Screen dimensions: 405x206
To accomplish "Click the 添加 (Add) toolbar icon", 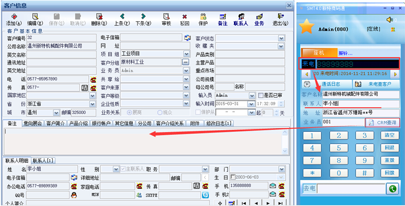I will tap(14, 16).
